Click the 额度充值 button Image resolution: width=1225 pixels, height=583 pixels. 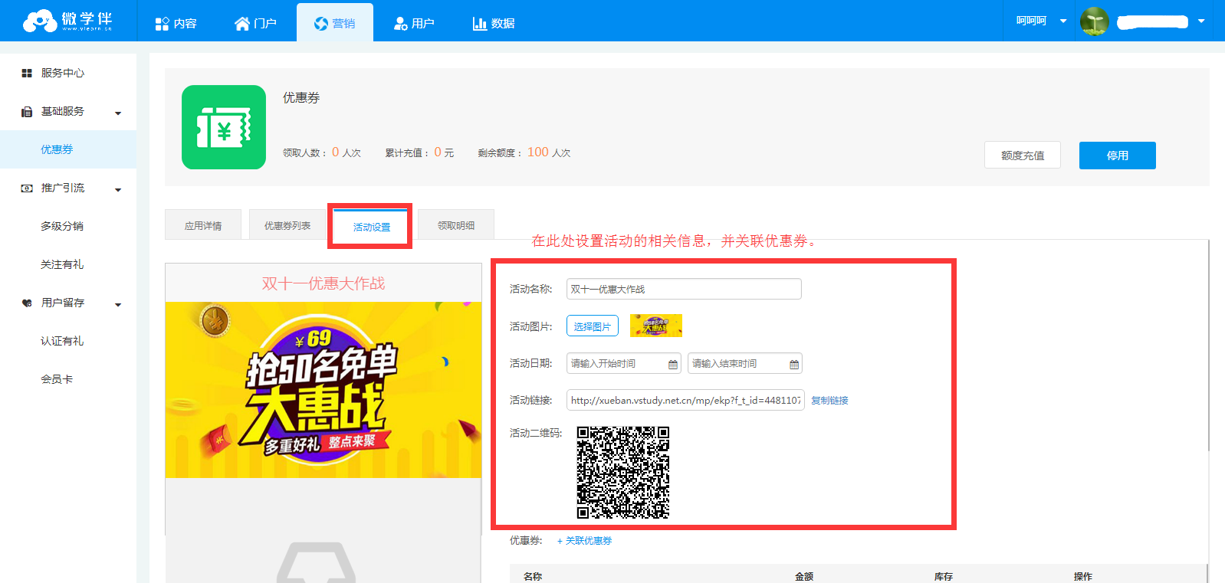1023,155
